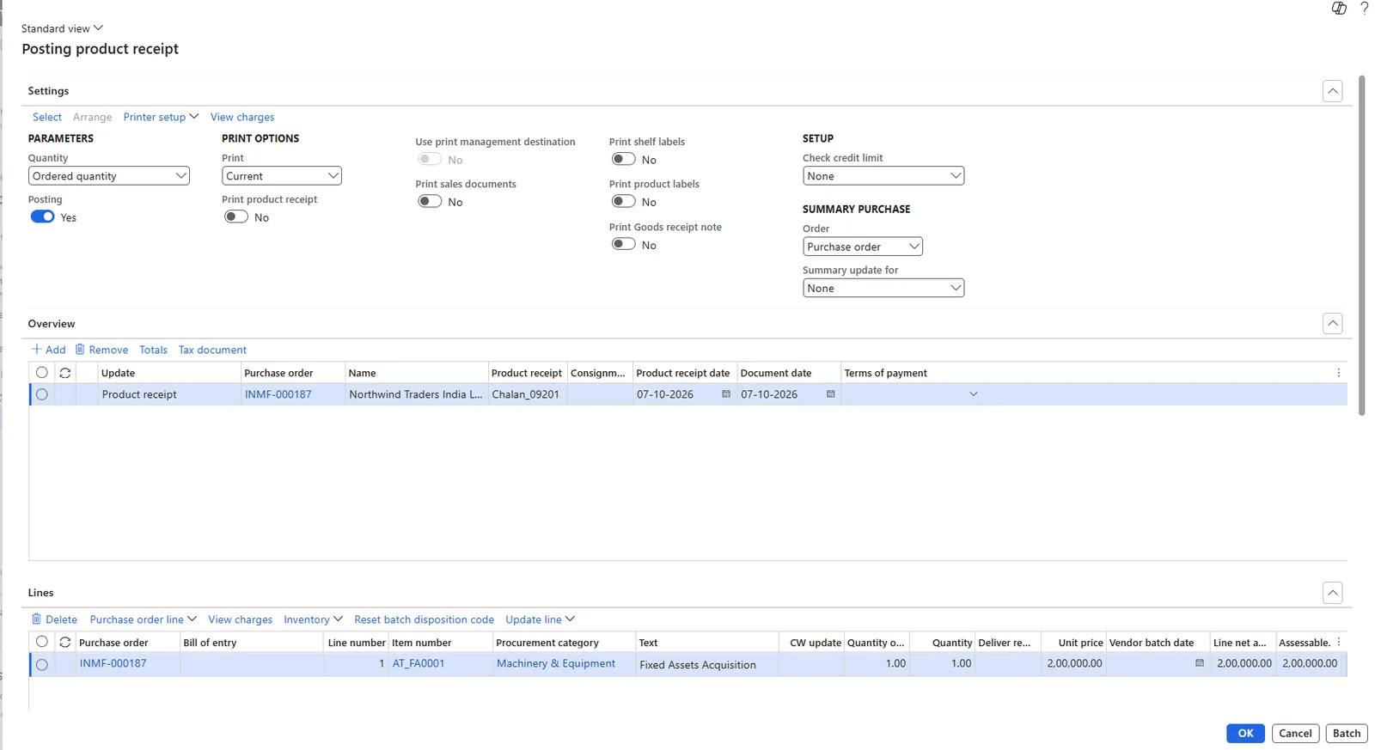Collapse the Overview section
This screenshot has width=1375, height=750.
pyautogui.click(x=1333, y=324)
